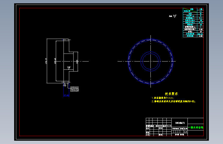Click the top-right general roughness symbol
Viewport: 223px width, 144px height.
click(175, 16)
